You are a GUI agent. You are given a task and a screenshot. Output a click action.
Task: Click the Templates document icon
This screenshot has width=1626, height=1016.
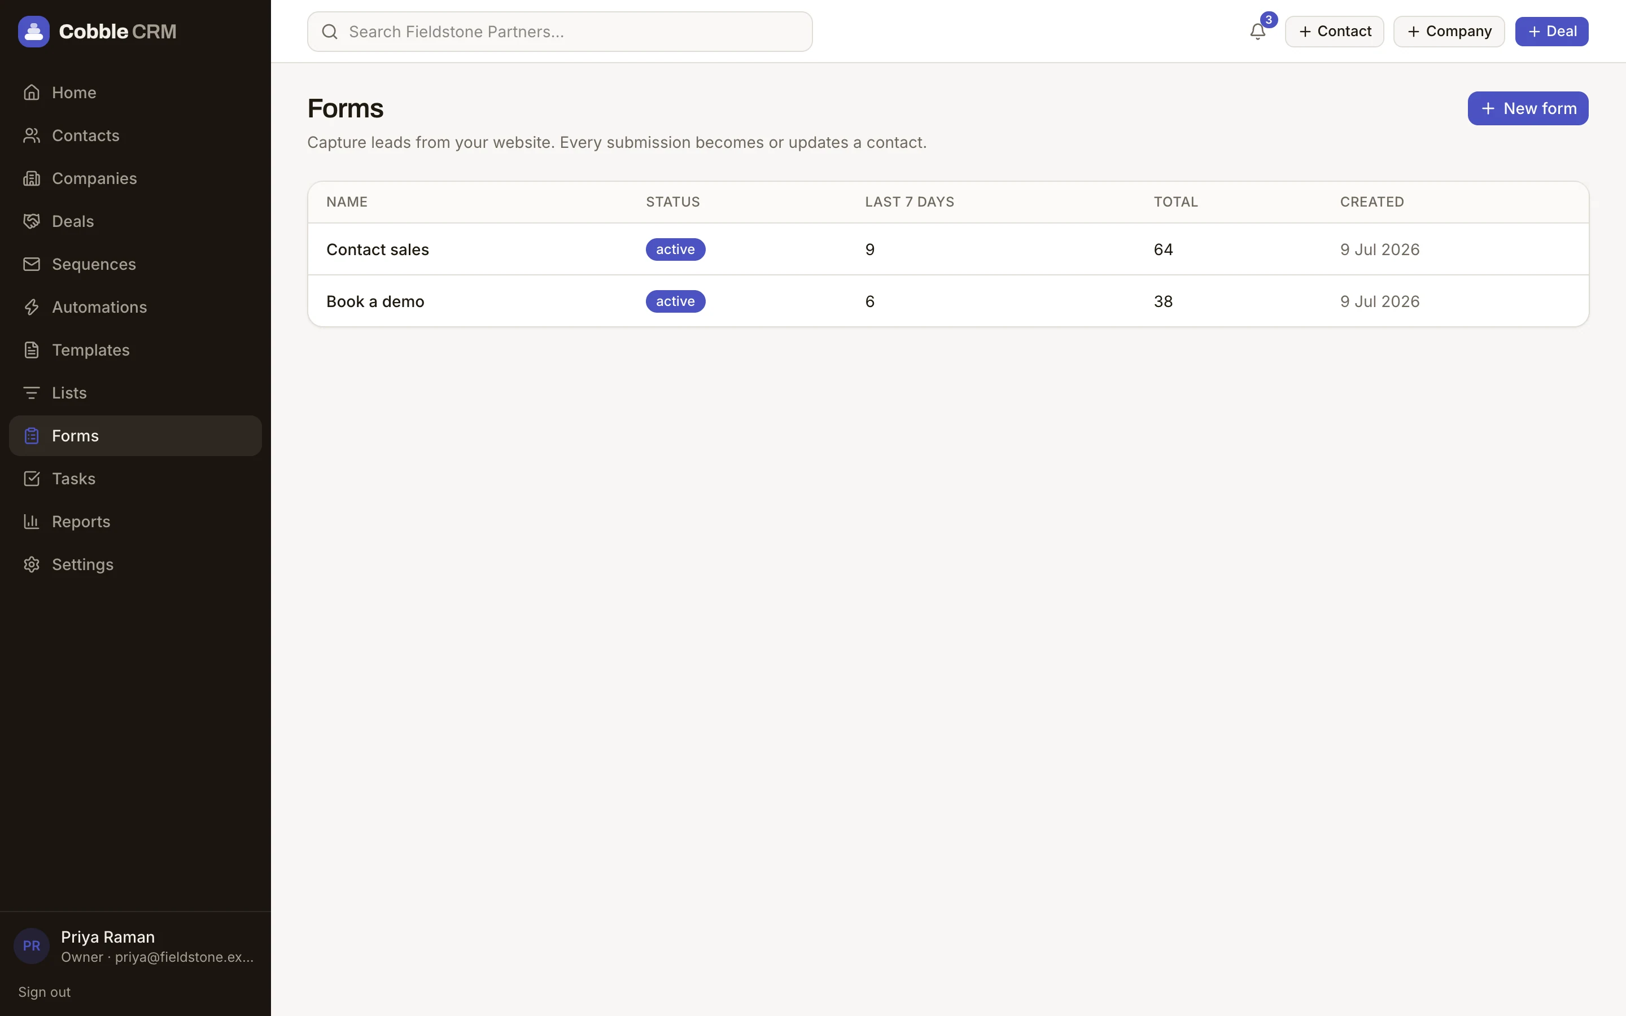tap(32, 350)
